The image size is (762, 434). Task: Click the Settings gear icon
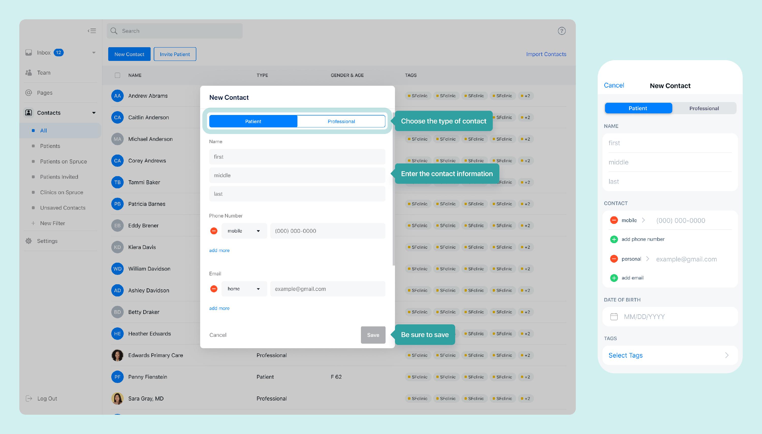pyautogui.click(x=29, y=241)
